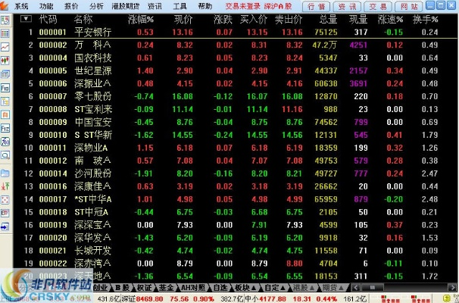Screen dimensions: 459x303
Task: Select the 平安银行 stock row
Action: click(x=93, y=33)
